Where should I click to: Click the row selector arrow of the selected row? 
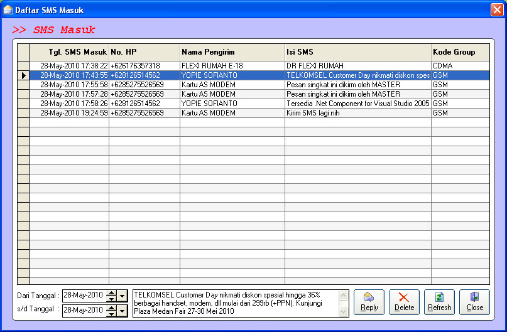click(x=23, y=75)
